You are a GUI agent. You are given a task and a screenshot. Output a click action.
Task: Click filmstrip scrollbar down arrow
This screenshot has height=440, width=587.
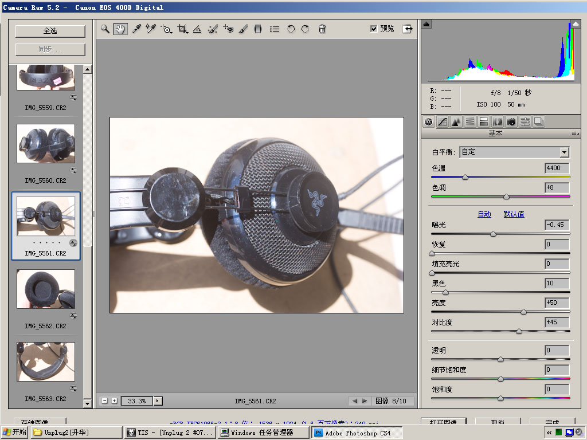point(88,404)
